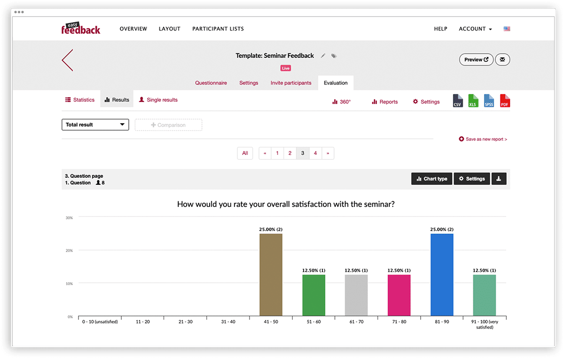This screenshot has width=564, height=358.
Task: Click the pencil icon to rename template
Action: click(x=323, y=56)
